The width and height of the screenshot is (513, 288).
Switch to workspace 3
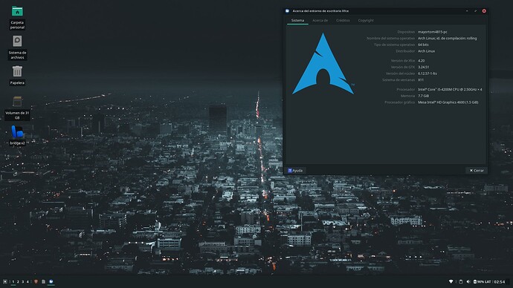[x=23, y=281]
